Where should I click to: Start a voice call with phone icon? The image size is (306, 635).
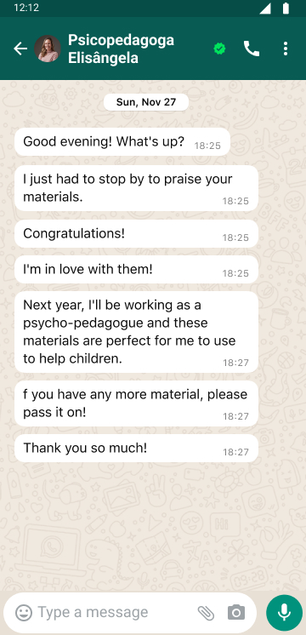(252, 49)
